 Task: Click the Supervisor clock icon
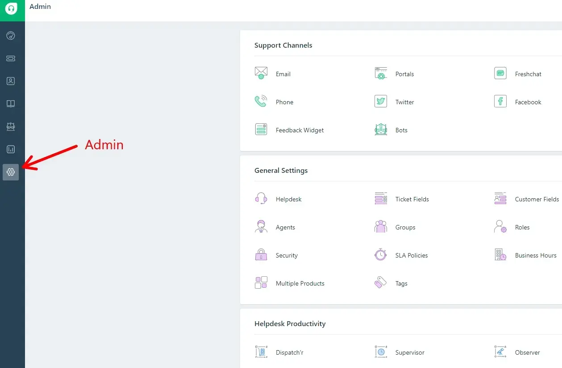coord(381,352)
